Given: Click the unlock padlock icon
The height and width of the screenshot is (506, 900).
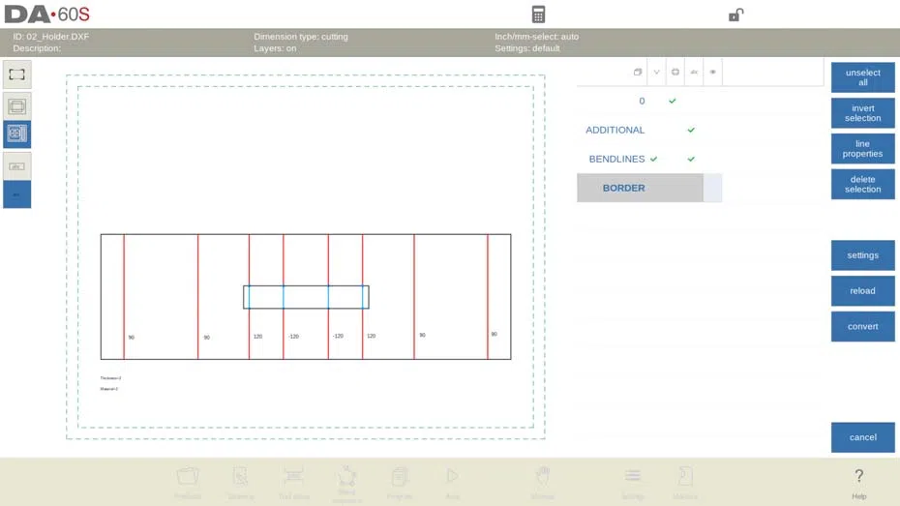Looking at the screenshot, I should 735,15.
